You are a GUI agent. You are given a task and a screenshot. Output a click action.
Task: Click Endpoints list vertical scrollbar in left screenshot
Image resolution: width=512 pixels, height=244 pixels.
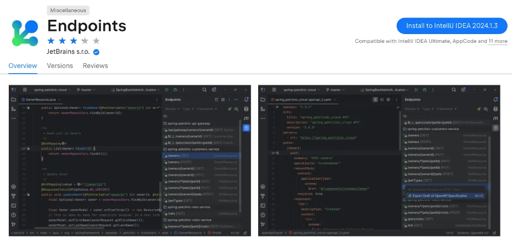coord(241,165)
